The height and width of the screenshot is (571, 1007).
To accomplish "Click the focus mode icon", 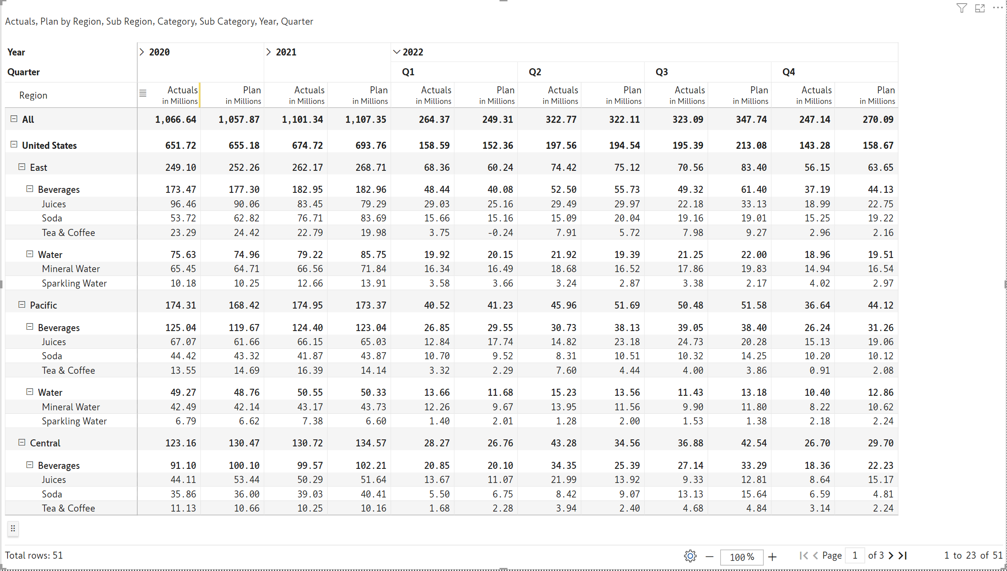I will 980,8.
